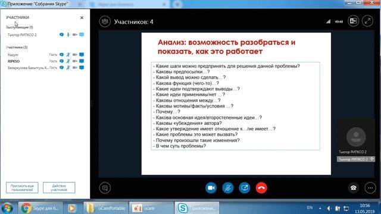Click camera icon in Nazym row

(74, 55)
